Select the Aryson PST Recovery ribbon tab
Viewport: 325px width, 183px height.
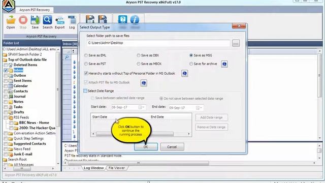click(x=35, y=10)
